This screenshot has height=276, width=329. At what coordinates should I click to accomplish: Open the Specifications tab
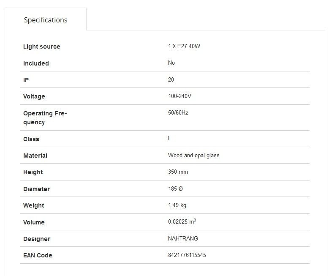(x=46, y=20)
